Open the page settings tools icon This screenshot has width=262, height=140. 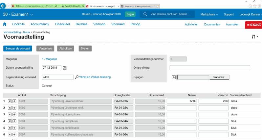[254, 37]
